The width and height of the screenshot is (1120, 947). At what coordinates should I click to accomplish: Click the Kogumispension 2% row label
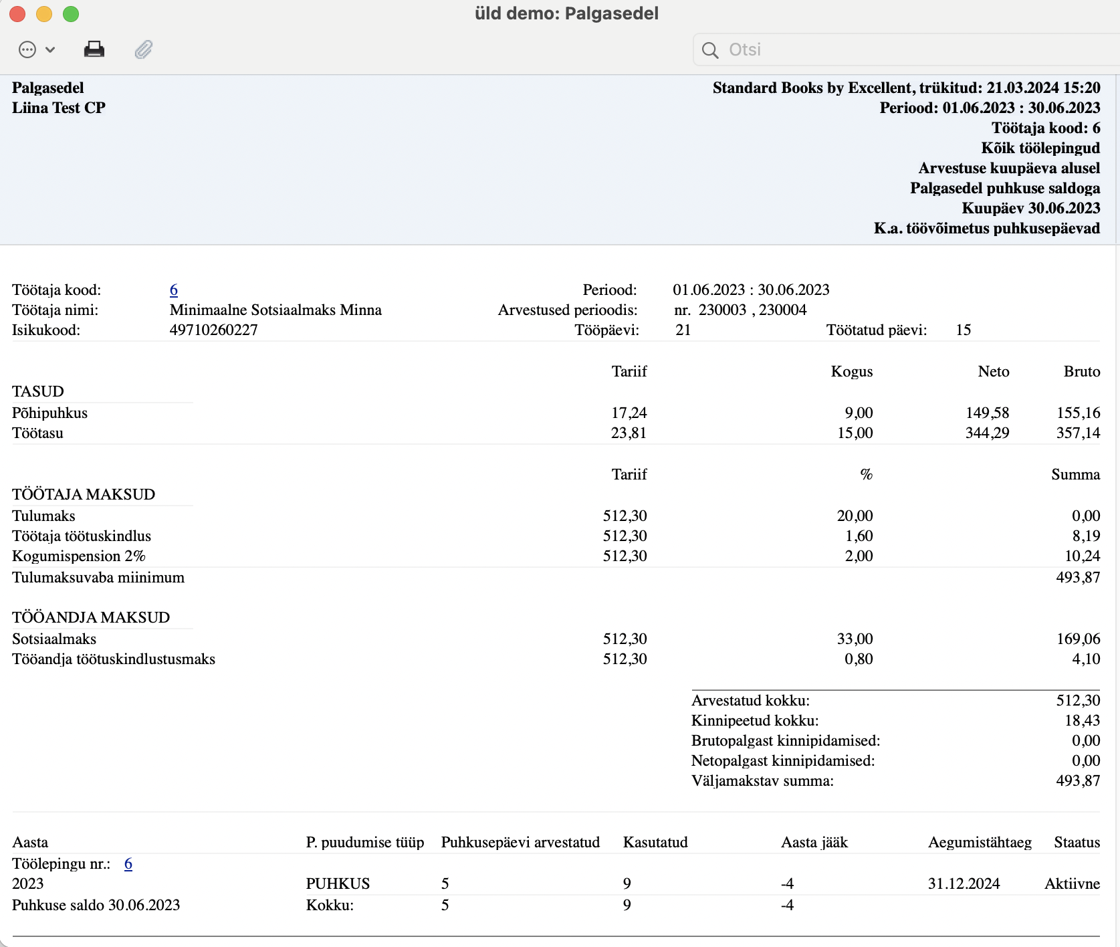point(79,556)
